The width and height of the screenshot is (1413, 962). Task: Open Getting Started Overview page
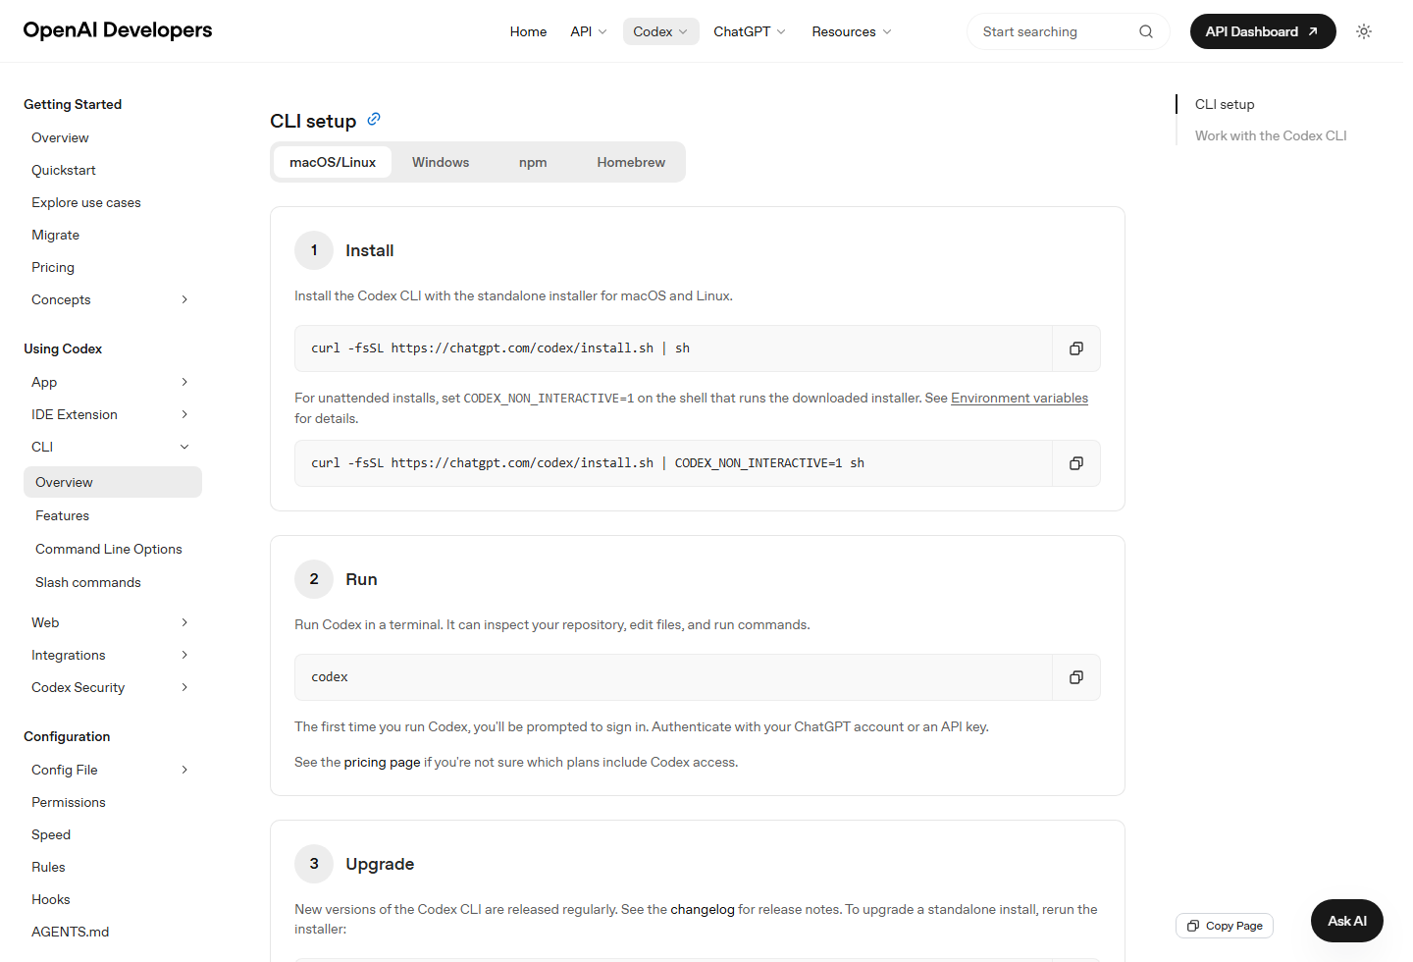[60, 137]
